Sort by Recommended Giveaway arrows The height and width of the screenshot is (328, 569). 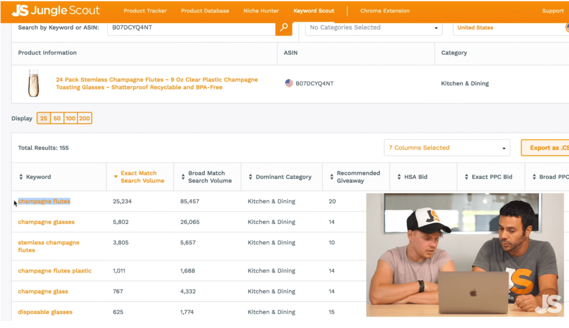[x=332, y=177]
